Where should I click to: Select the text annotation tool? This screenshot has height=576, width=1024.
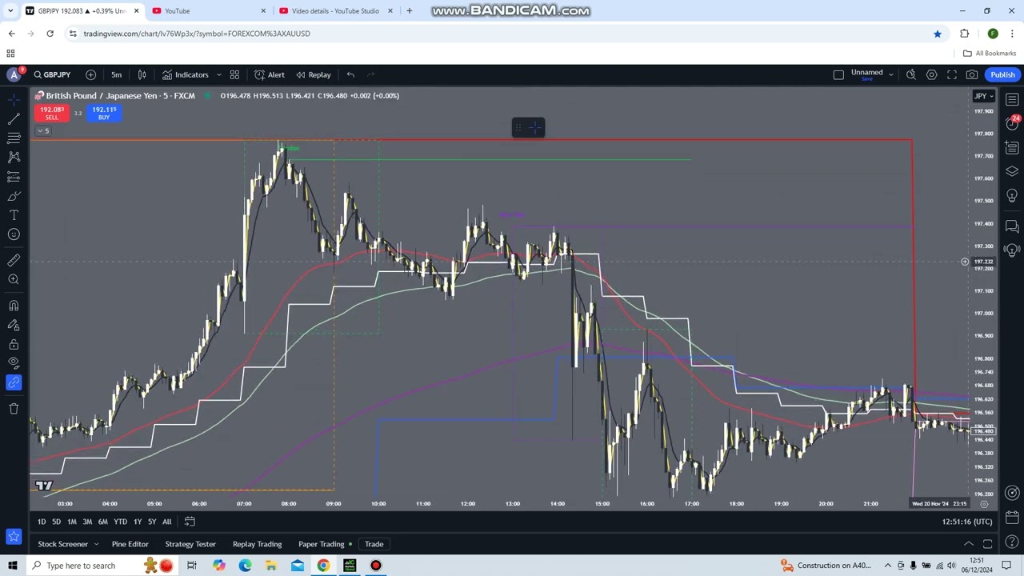[14, 215]
